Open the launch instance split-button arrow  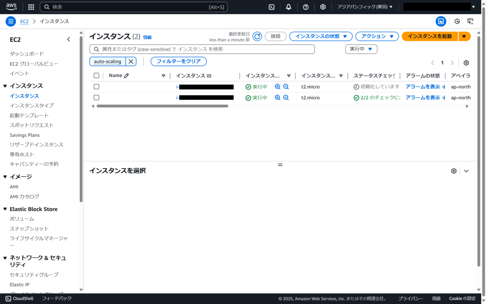[x=464, y=36]
